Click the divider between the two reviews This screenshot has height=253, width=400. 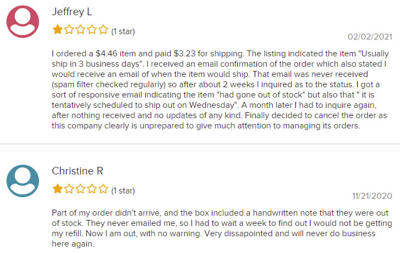click(200, 147)
